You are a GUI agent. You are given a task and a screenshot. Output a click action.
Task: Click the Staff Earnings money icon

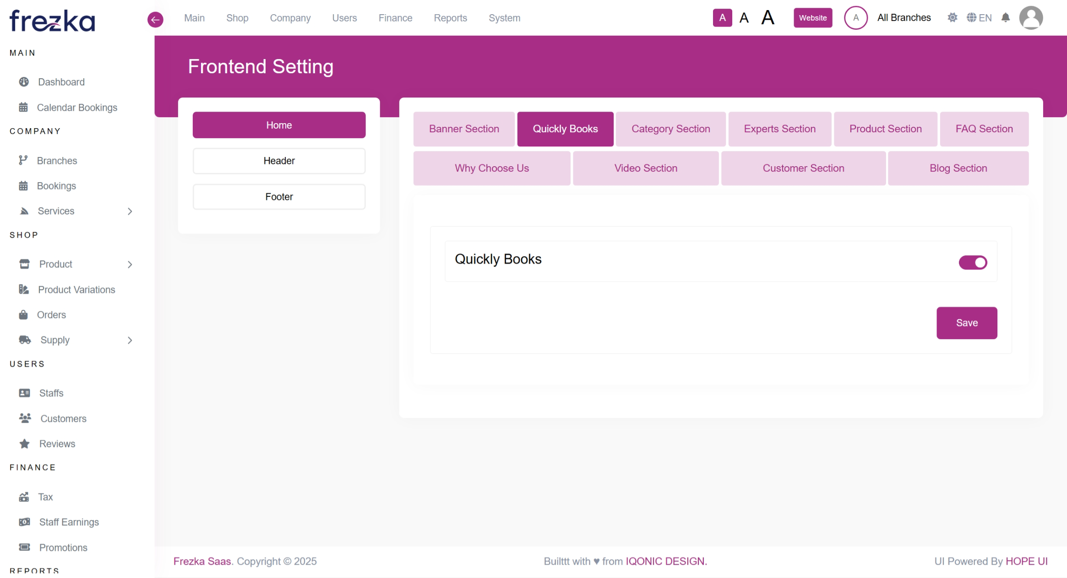point(24,522)
